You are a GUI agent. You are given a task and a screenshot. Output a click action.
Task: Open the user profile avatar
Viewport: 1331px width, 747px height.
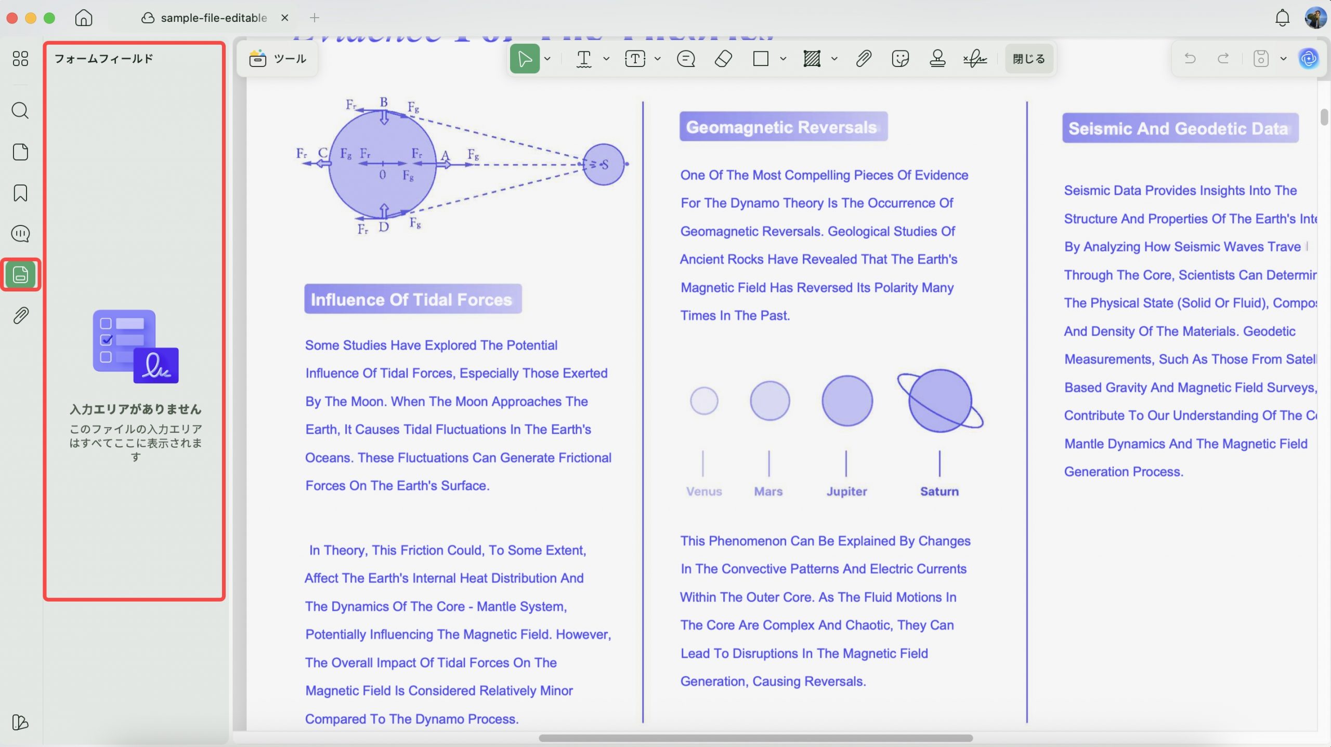coord(1316,18)
